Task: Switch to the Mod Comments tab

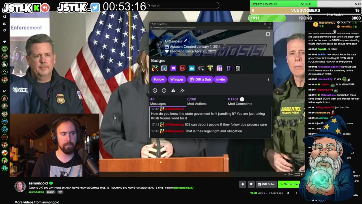Action: pyautogui.click(x=240, y=101)
